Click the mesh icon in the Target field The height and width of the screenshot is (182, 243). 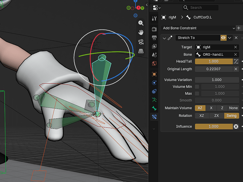point(198,47)
